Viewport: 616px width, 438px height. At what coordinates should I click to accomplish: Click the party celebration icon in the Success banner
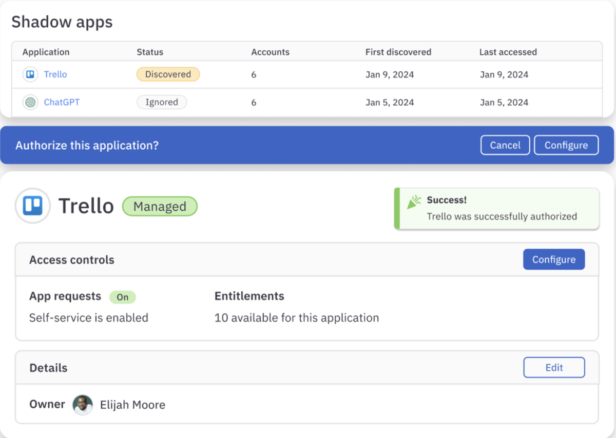(414, 202)
